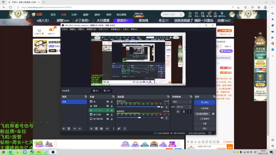This screenshot has height=155, width=276.
Task: Open the 场景集合(S) menu in OBS
Action: 116,29
